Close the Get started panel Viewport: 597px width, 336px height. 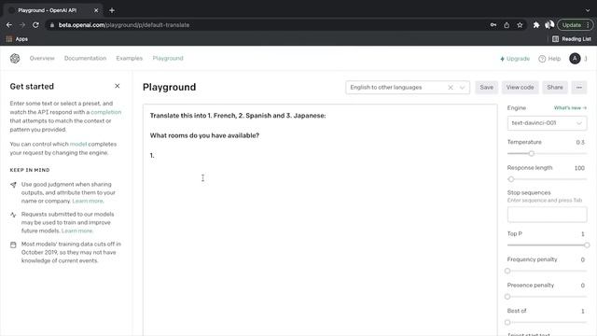[118, 86]
